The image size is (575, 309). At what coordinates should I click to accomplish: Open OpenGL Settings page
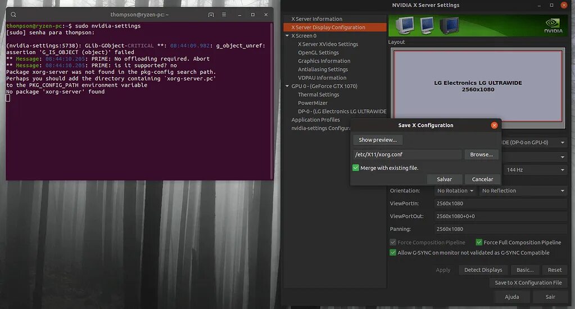click(318, 52)
